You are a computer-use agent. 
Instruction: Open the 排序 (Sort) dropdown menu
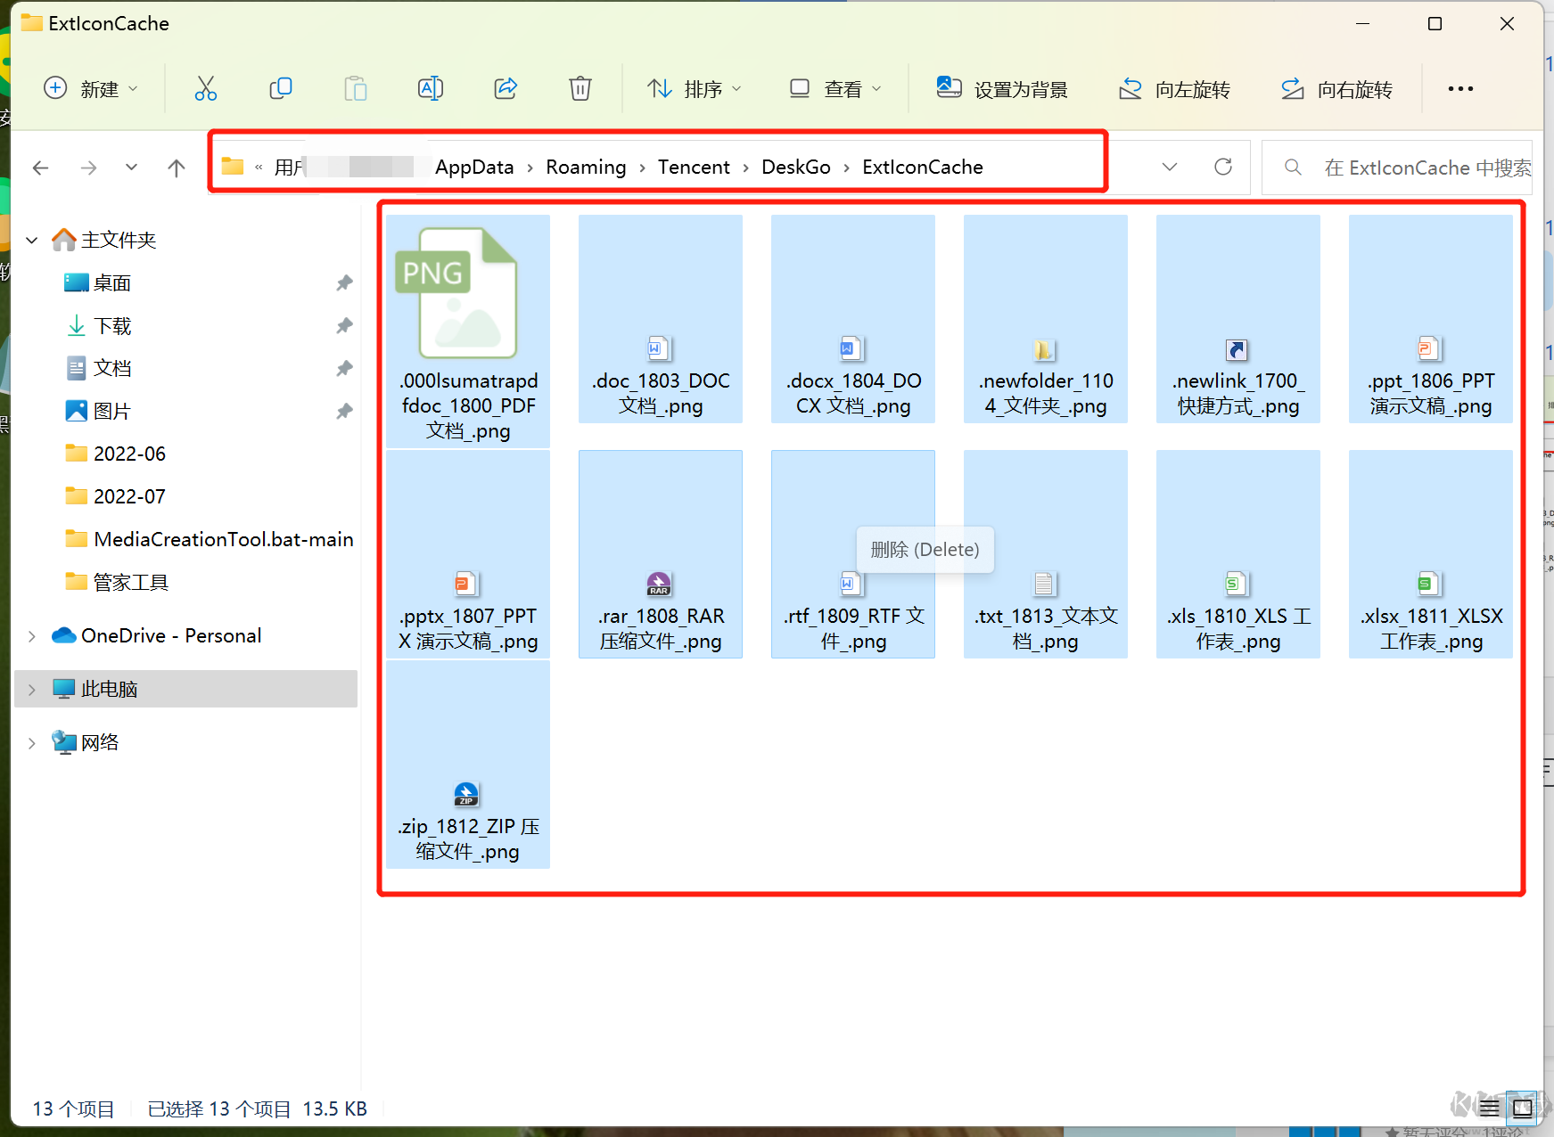695,88
